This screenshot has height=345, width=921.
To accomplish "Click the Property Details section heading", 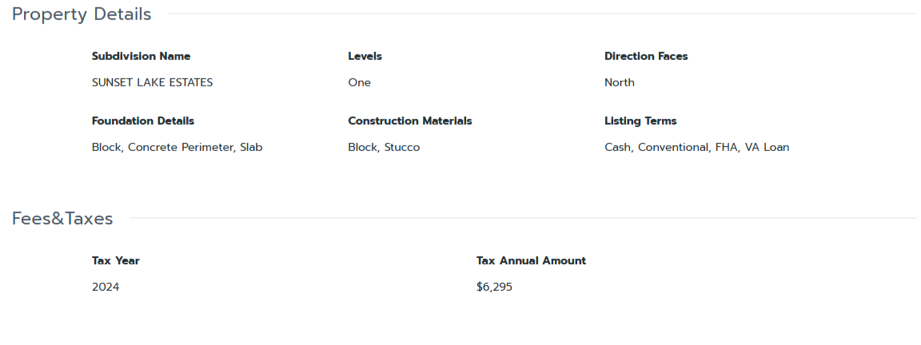I will pyautogui.click(x=82, y=14).
